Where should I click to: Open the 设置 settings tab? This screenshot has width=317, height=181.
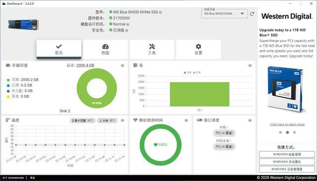(198, 49)
